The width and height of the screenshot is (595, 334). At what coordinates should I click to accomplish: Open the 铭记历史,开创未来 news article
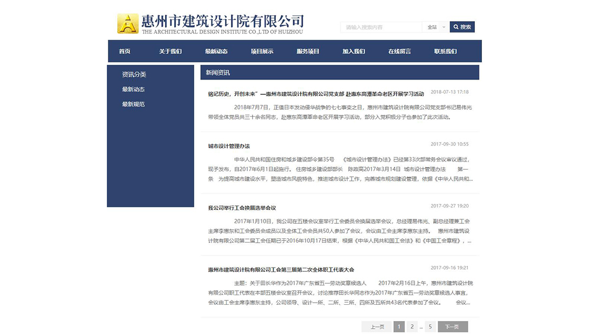pos(316,94)
